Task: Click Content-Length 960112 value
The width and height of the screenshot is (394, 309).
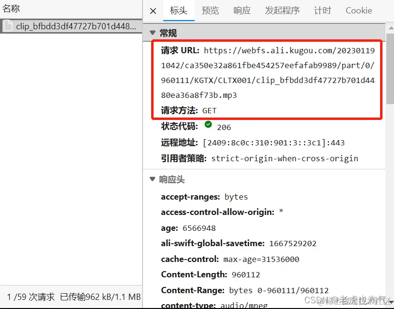Action: tap(246, 274)
